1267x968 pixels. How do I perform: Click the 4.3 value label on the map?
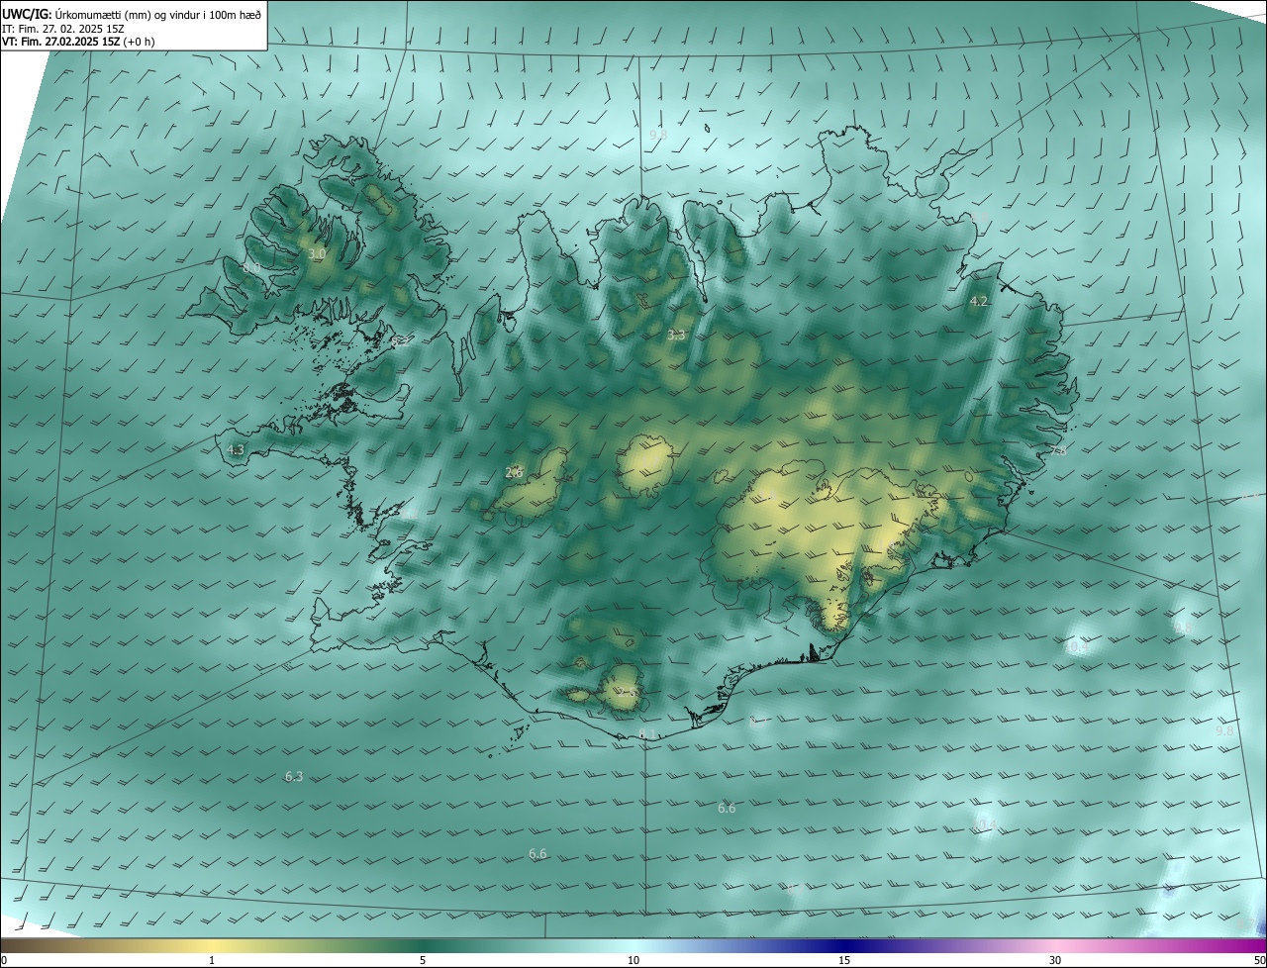236,449
